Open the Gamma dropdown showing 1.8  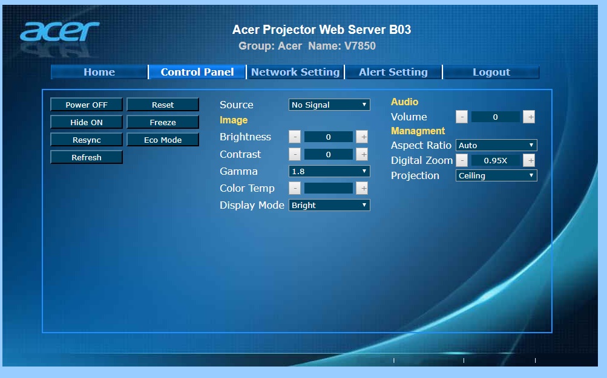click(x=329, y=171)
